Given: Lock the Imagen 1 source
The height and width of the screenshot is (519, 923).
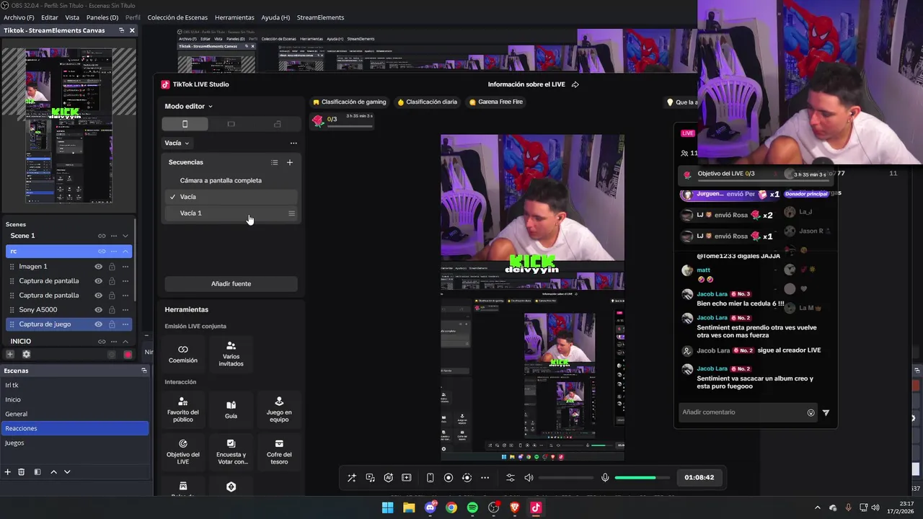Looking at the screenshot, I should 112,267.
